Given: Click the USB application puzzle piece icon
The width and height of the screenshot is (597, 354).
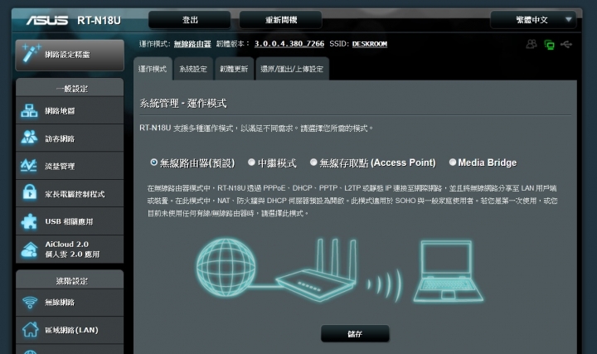Looking at the screenshot, I should click(x=29, y=221).
